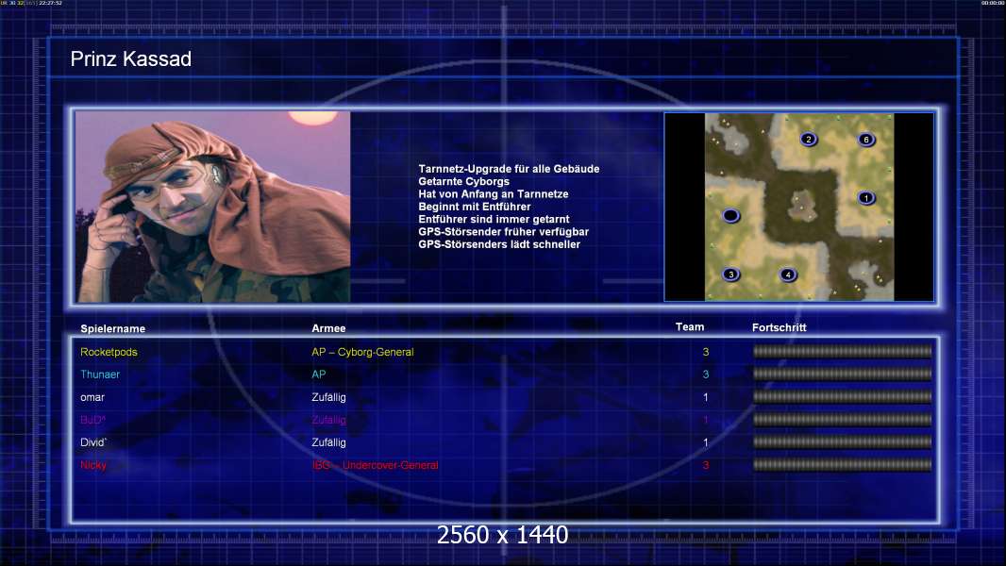The width and height of the screenshot is (1006, 566).
Task: Click the gray central plateau on the minimap
Action: point(800,206)
